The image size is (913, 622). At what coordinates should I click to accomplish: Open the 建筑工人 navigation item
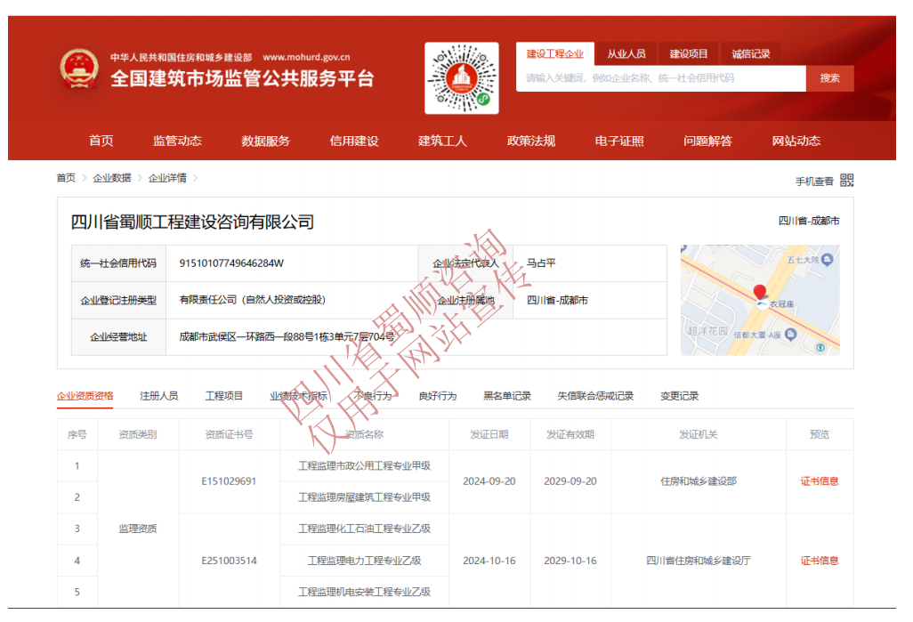click(442, 141)
